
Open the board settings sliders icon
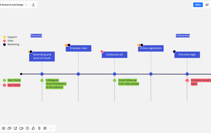(207, 5)
